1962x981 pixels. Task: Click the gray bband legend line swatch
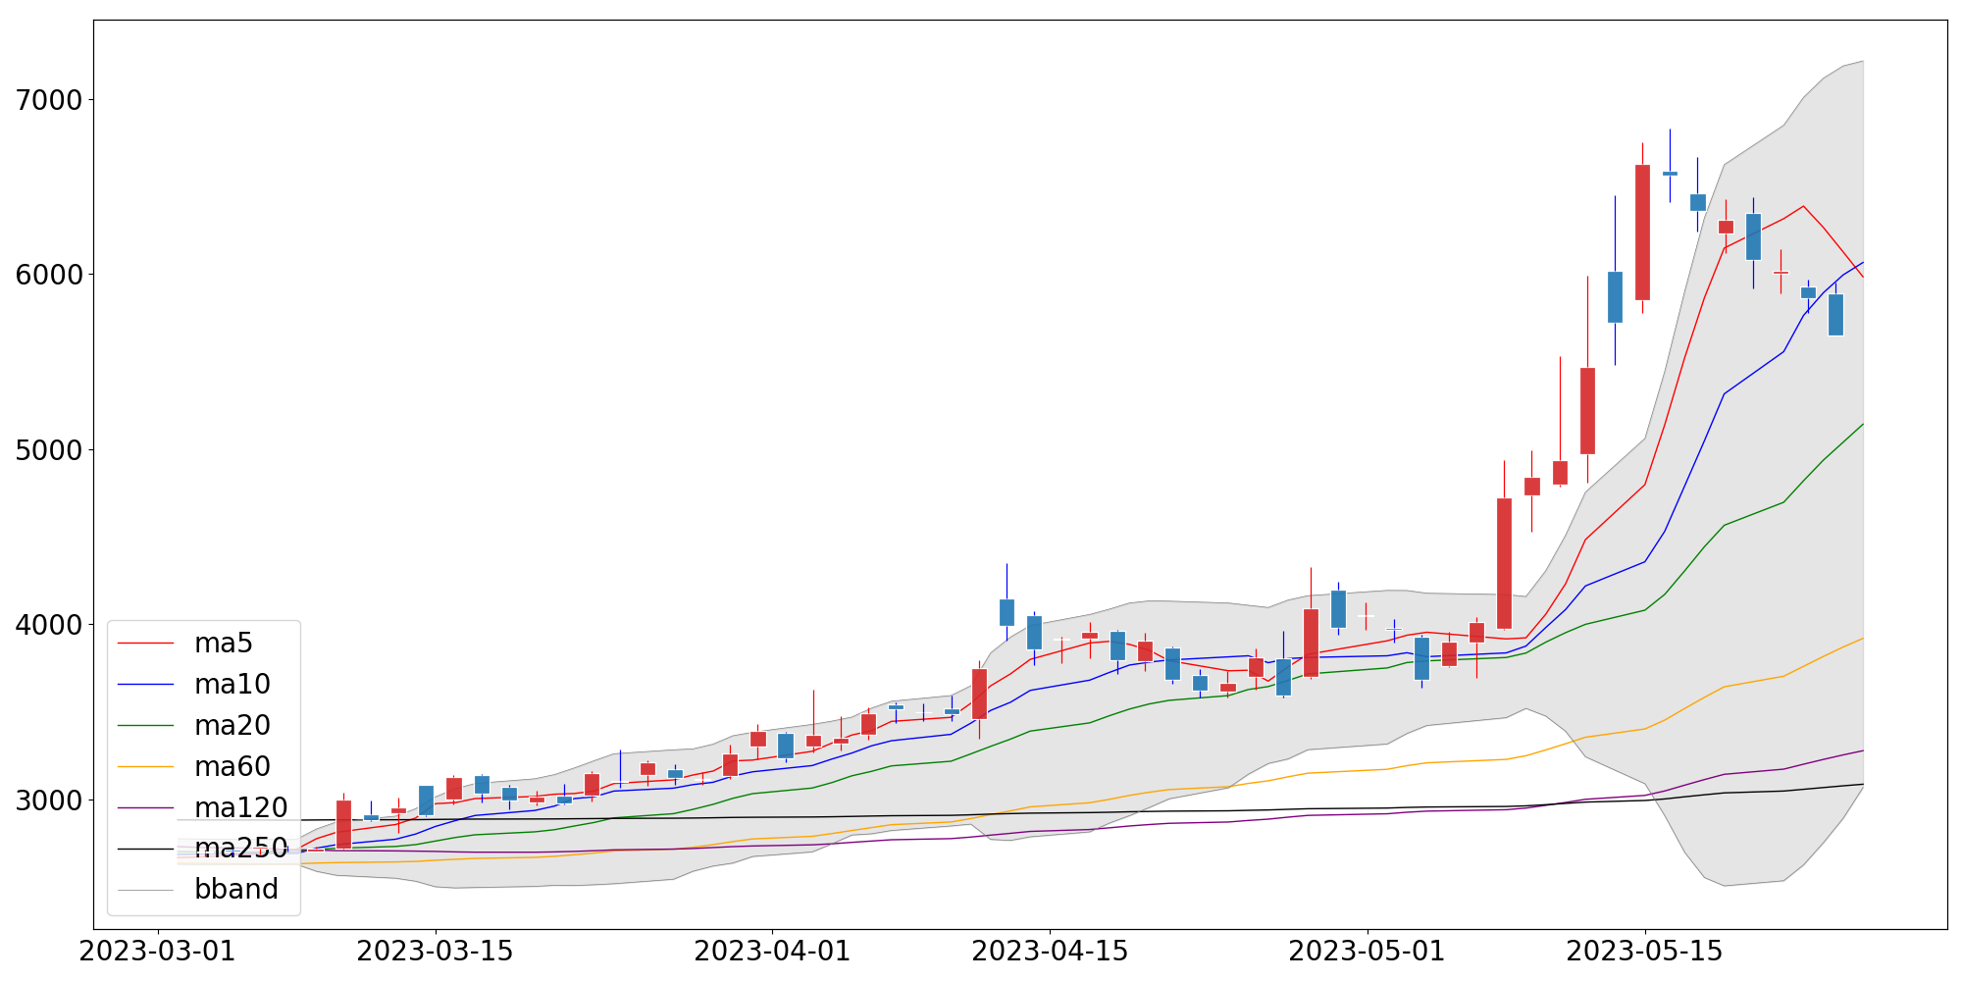pyautogui.click(x=145, y=890)
